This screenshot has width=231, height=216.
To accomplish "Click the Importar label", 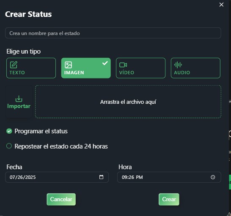I will click(19, 106).
